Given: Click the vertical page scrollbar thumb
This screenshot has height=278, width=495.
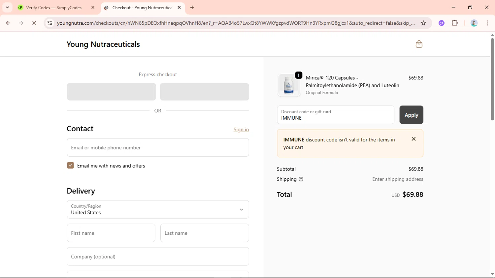Looking at the screenshot, I should (x=492, y=79).
